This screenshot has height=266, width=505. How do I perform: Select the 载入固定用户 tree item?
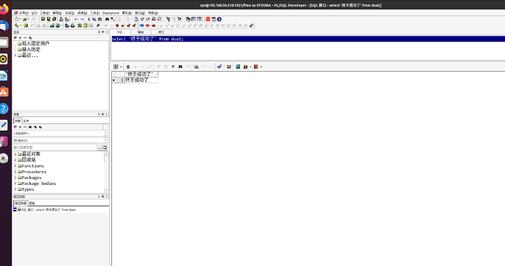35,43
